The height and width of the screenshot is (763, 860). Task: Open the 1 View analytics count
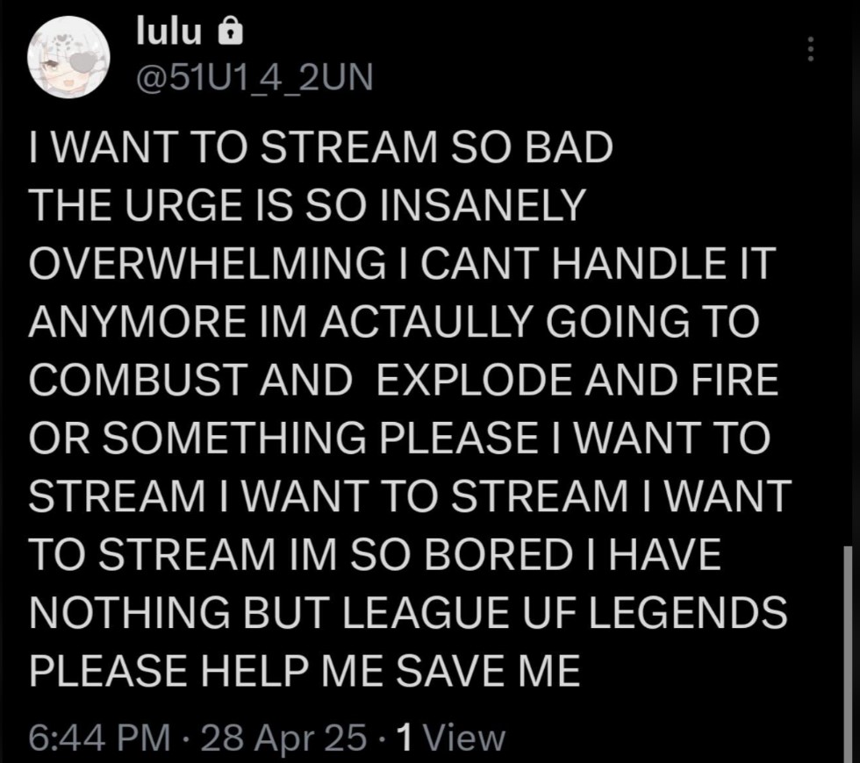pos(451,738)
